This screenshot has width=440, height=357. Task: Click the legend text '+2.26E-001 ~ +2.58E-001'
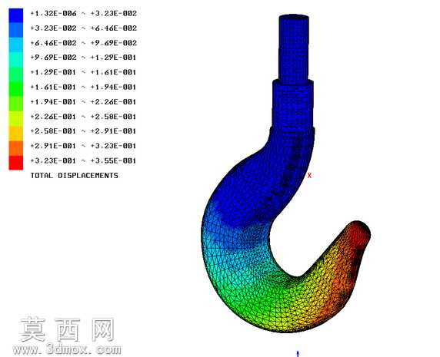83,117
